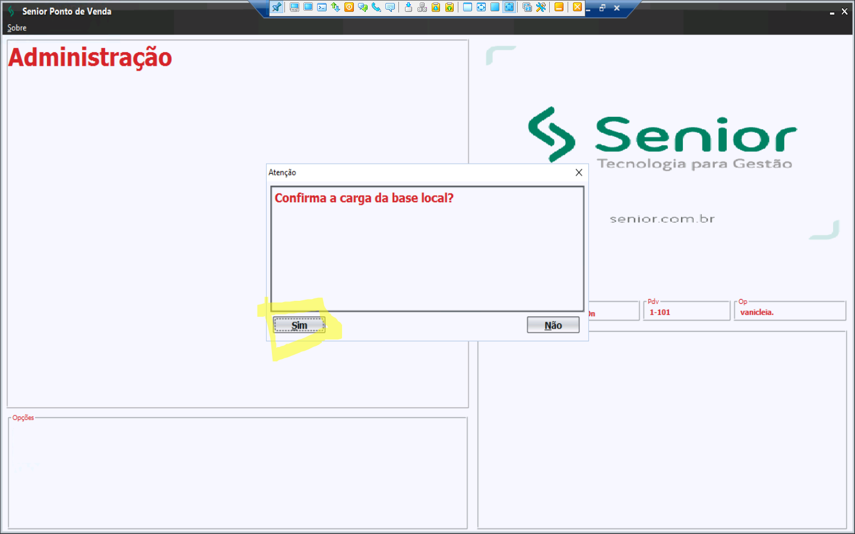Click the green up-down file transfer arrows icon

click(335, 7)
